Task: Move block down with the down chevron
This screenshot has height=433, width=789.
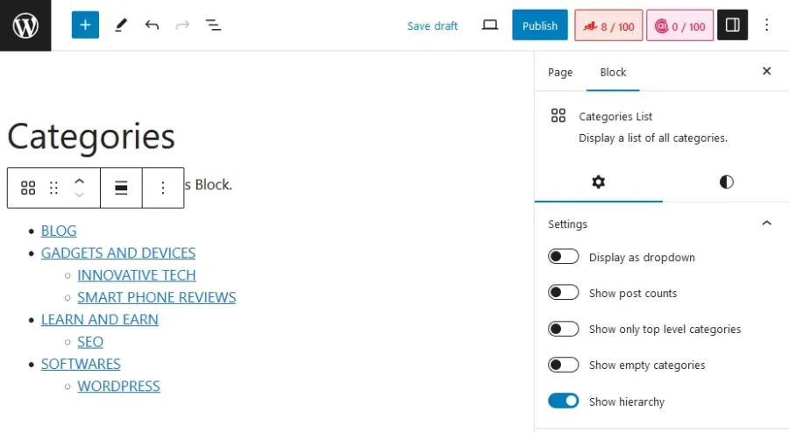Action: (x=80, y=195)
